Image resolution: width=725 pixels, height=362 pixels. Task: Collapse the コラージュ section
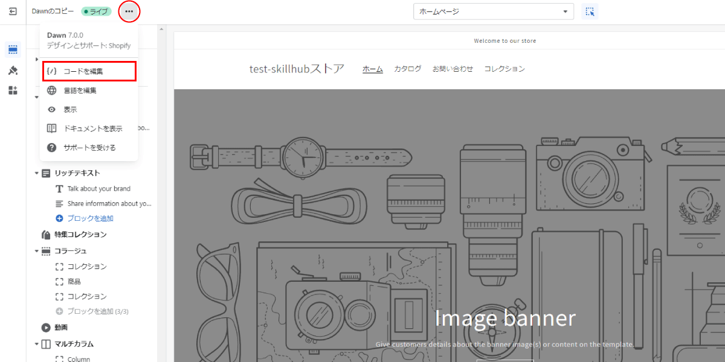click(x=36, y=250)
